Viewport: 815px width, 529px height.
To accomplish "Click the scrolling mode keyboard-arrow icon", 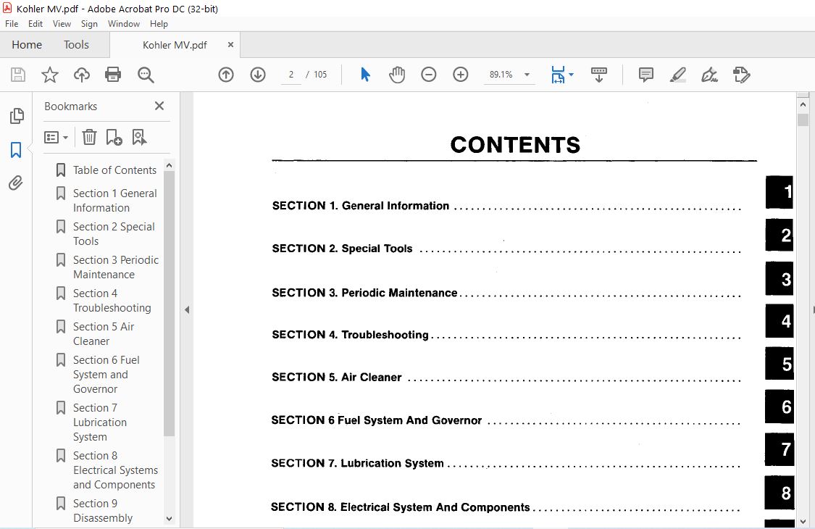I will (x=599, y=75).
